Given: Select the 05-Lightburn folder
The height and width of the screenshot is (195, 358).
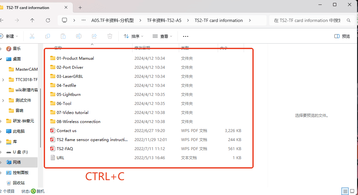Looking at the screenshot, I should pos(68,95).
